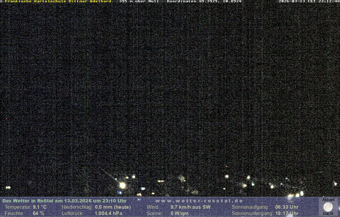Click the copyright symbol in the header
Image resolution: width=340 pixels, height=217 pixels.
1,1
